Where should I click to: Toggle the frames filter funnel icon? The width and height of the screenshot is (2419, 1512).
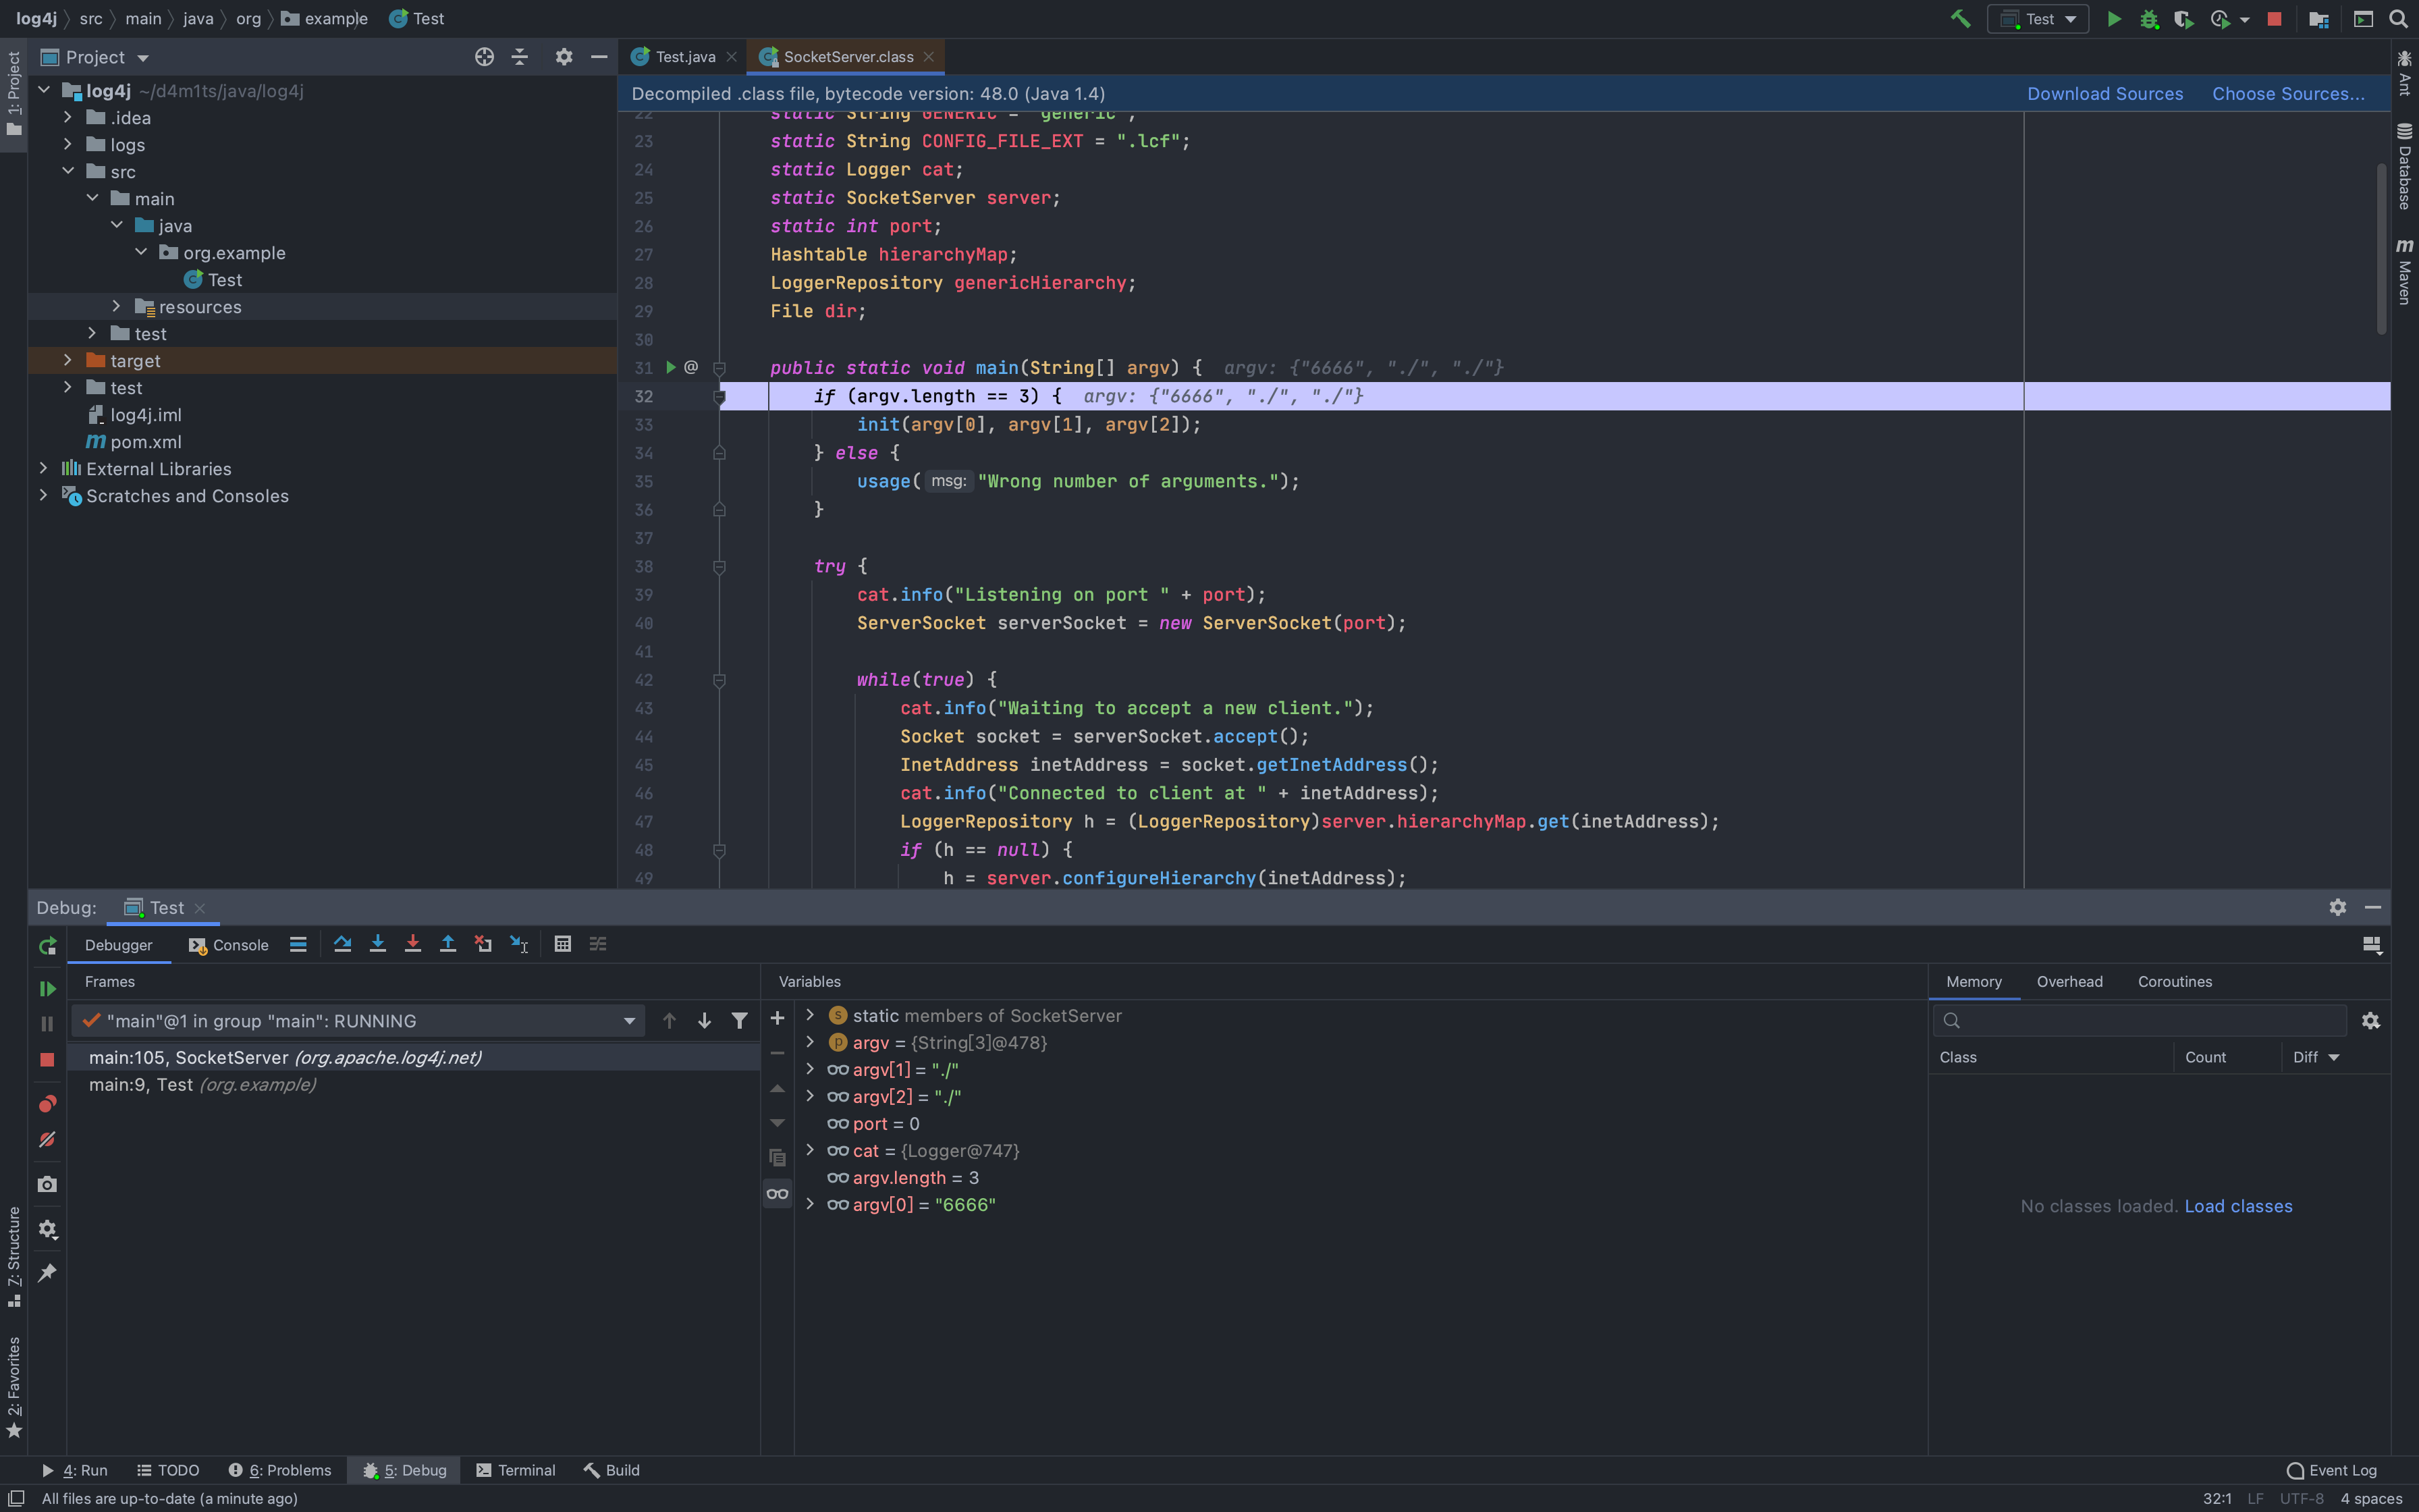point(738,1021)
